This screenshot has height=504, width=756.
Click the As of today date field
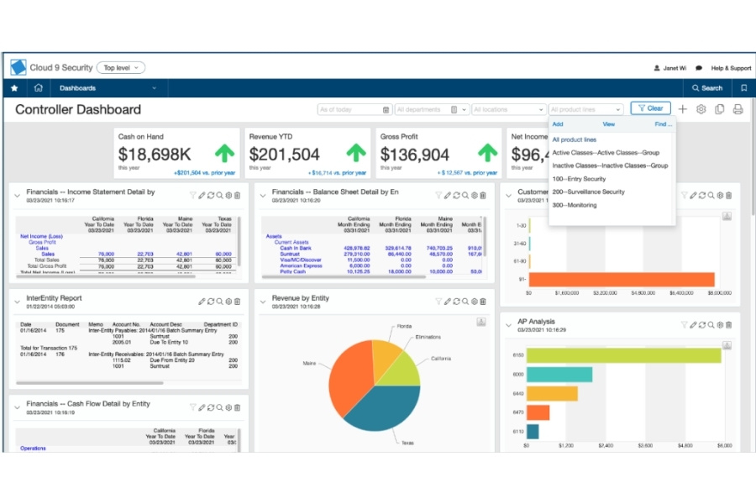[x=354, y=109]
